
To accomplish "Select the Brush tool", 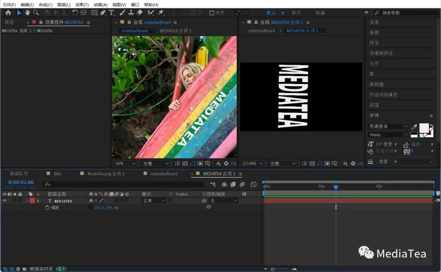I will tap(122, 13).
